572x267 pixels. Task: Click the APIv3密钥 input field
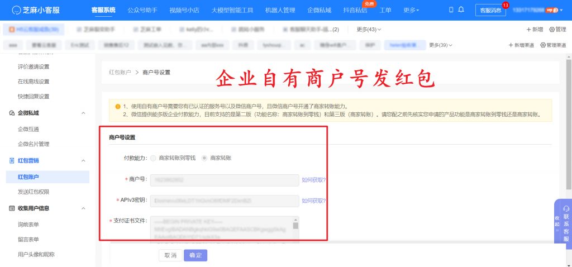tap(224, 201)
